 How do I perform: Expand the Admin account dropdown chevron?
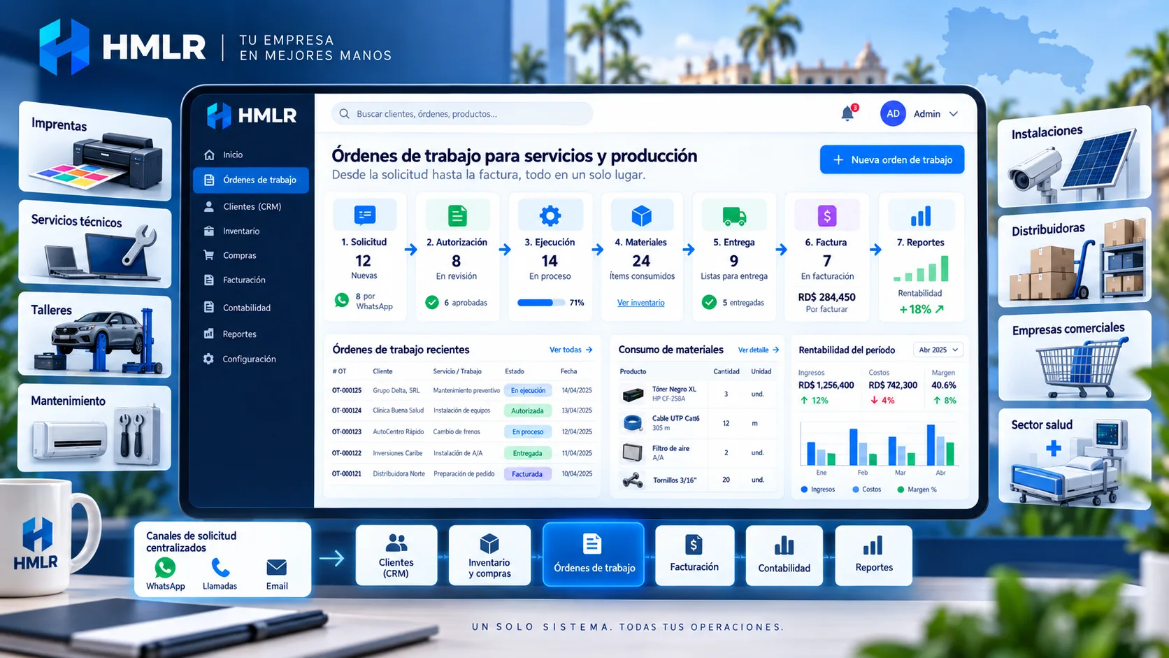tap(953, 114)
